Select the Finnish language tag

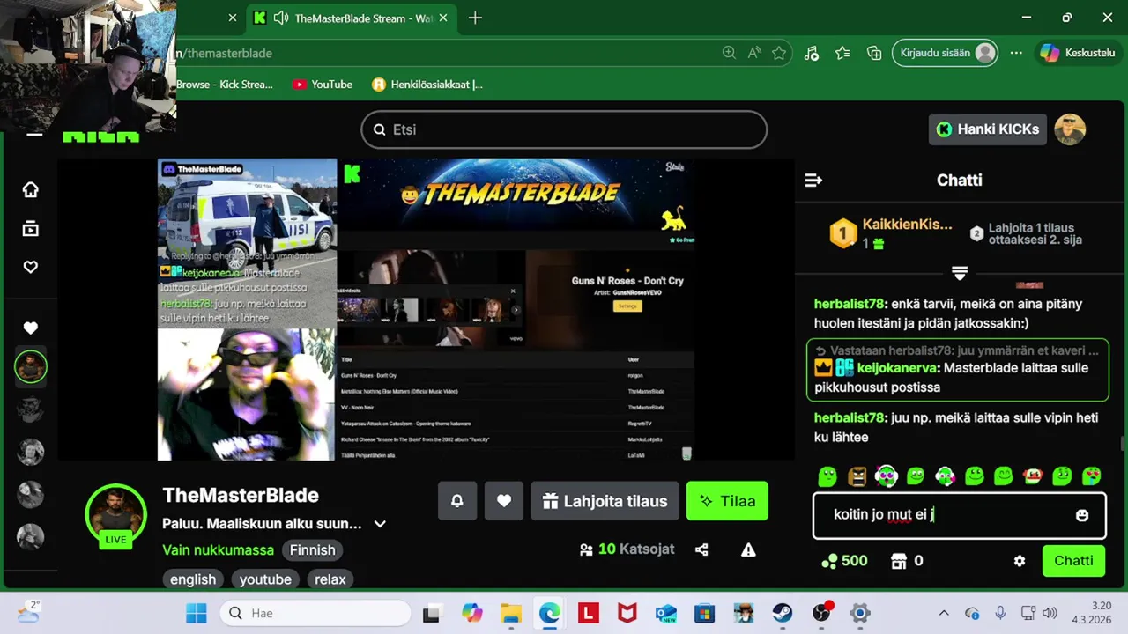(x=313, y=550)
